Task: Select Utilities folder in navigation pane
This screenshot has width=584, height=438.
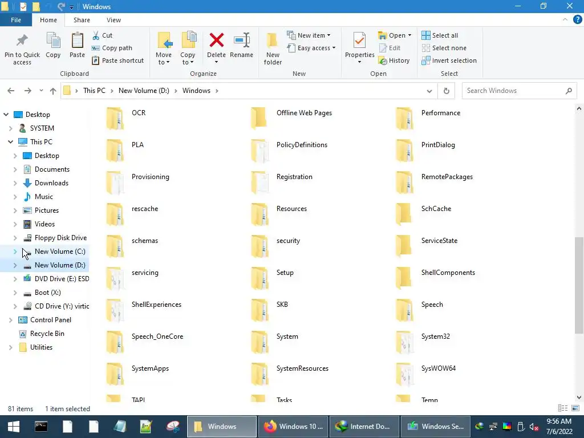Action: [41, 347]
